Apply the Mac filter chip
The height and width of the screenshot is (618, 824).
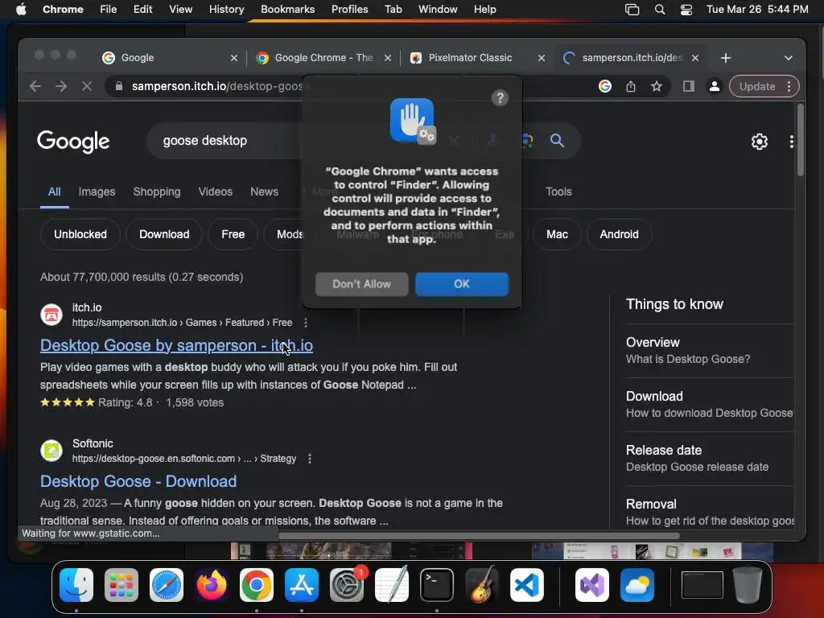557,234
